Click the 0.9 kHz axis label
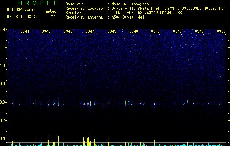 coord(3,84)
